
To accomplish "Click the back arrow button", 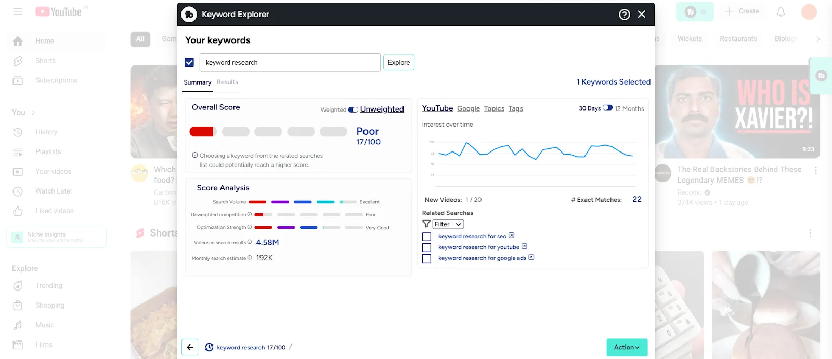I will coord(190,347).
